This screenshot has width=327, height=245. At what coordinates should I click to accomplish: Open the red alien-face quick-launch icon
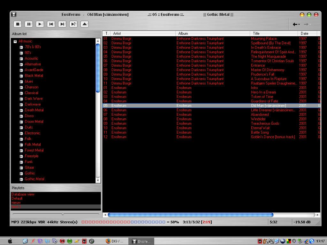coord(84,241)
